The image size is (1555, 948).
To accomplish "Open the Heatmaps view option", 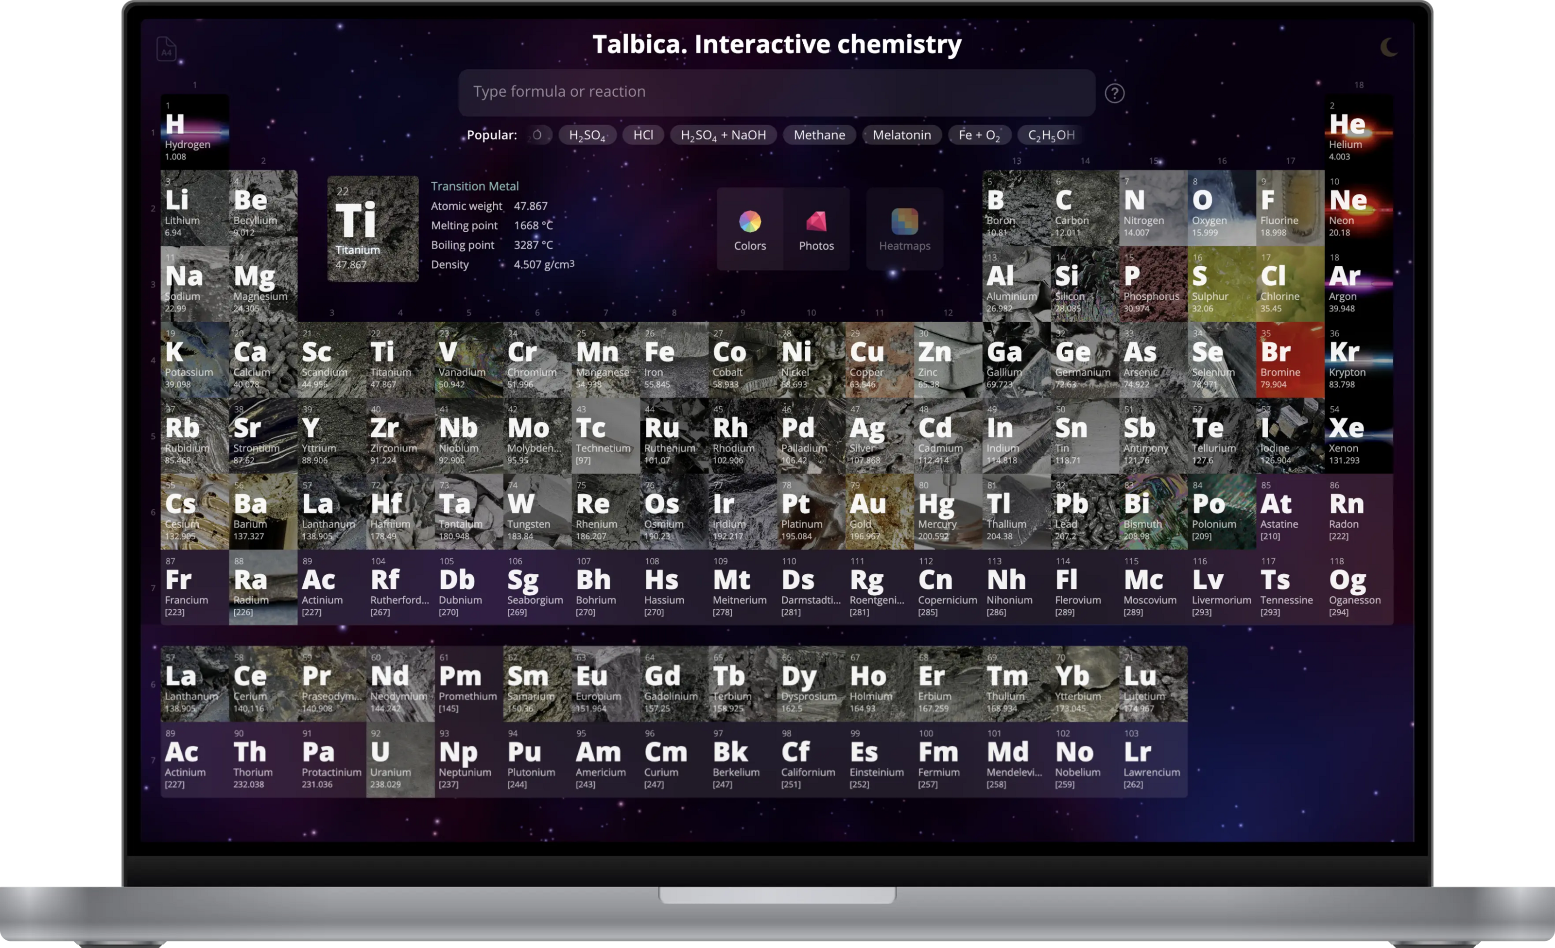I will click(904, 229).
